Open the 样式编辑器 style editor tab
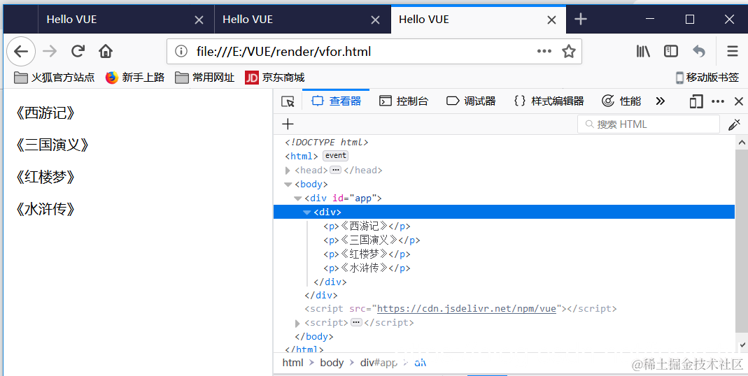The height and width of the screenshot is (376, 748). click(549, 101)
